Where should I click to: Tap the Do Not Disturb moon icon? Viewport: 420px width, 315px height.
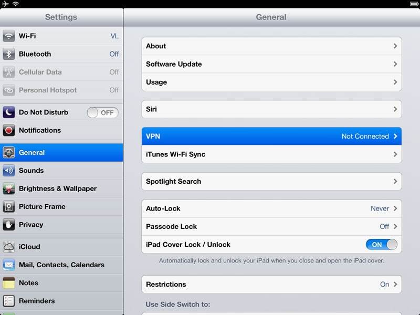pyautogui.click(x=8, y=112)
